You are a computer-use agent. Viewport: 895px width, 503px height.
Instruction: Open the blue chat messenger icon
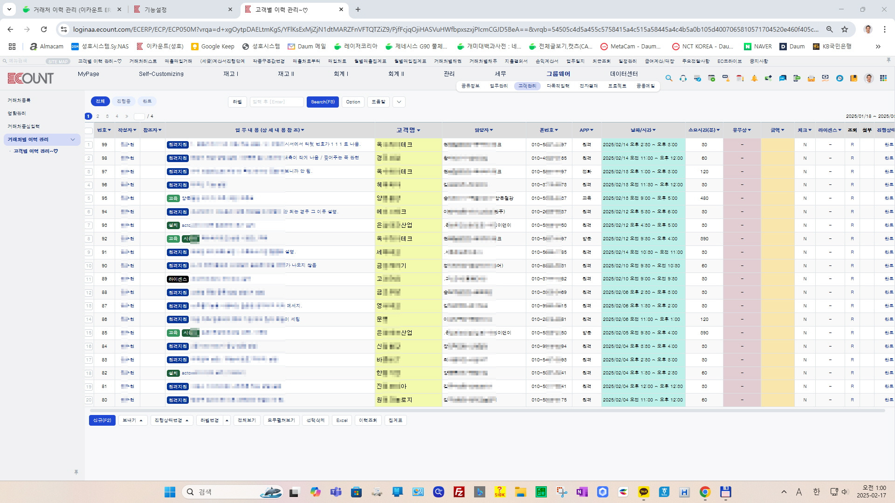(x=783, y=78)
